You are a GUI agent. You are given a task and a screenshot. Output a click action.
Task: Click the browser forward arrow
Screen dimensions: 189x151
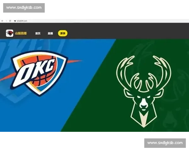click(6, 21)
